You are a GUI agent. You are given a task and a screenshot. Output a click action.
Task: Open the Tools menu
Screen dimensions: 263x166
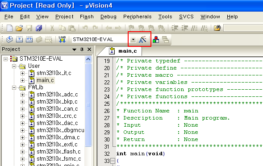tap(165, 17)
